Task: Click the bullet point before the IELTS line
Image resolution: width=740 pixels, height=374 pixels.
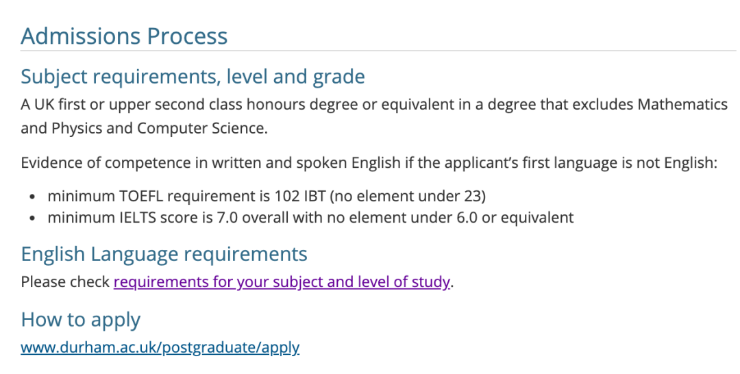Action: 32,218
